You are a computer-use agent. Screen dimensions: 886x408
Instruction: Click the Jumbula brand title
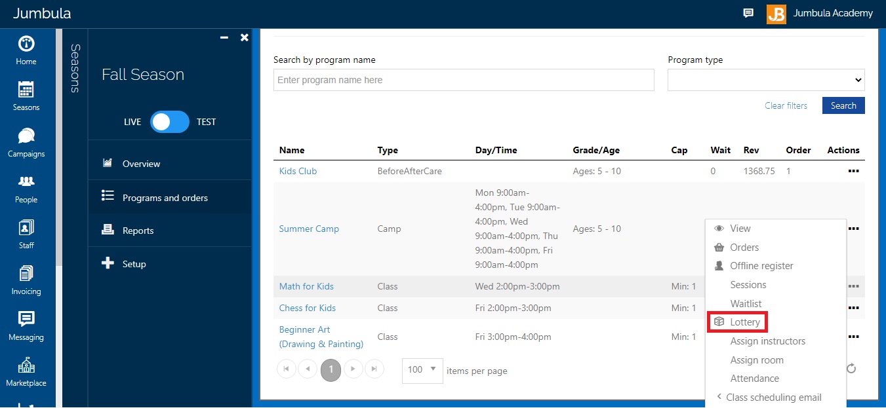(x=42, y=13)
